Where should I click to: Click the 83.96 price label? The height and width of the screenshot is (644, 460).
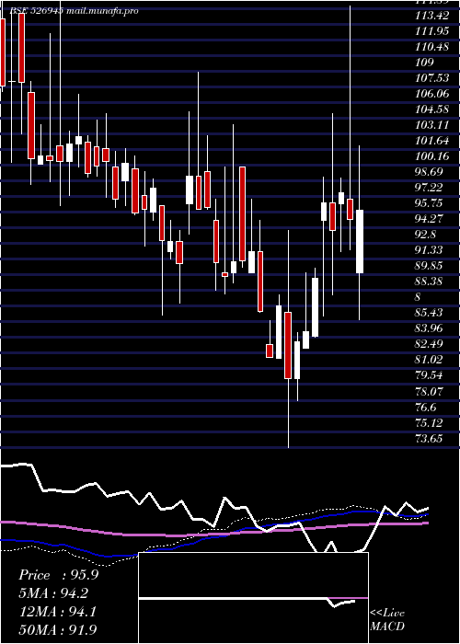429,328
